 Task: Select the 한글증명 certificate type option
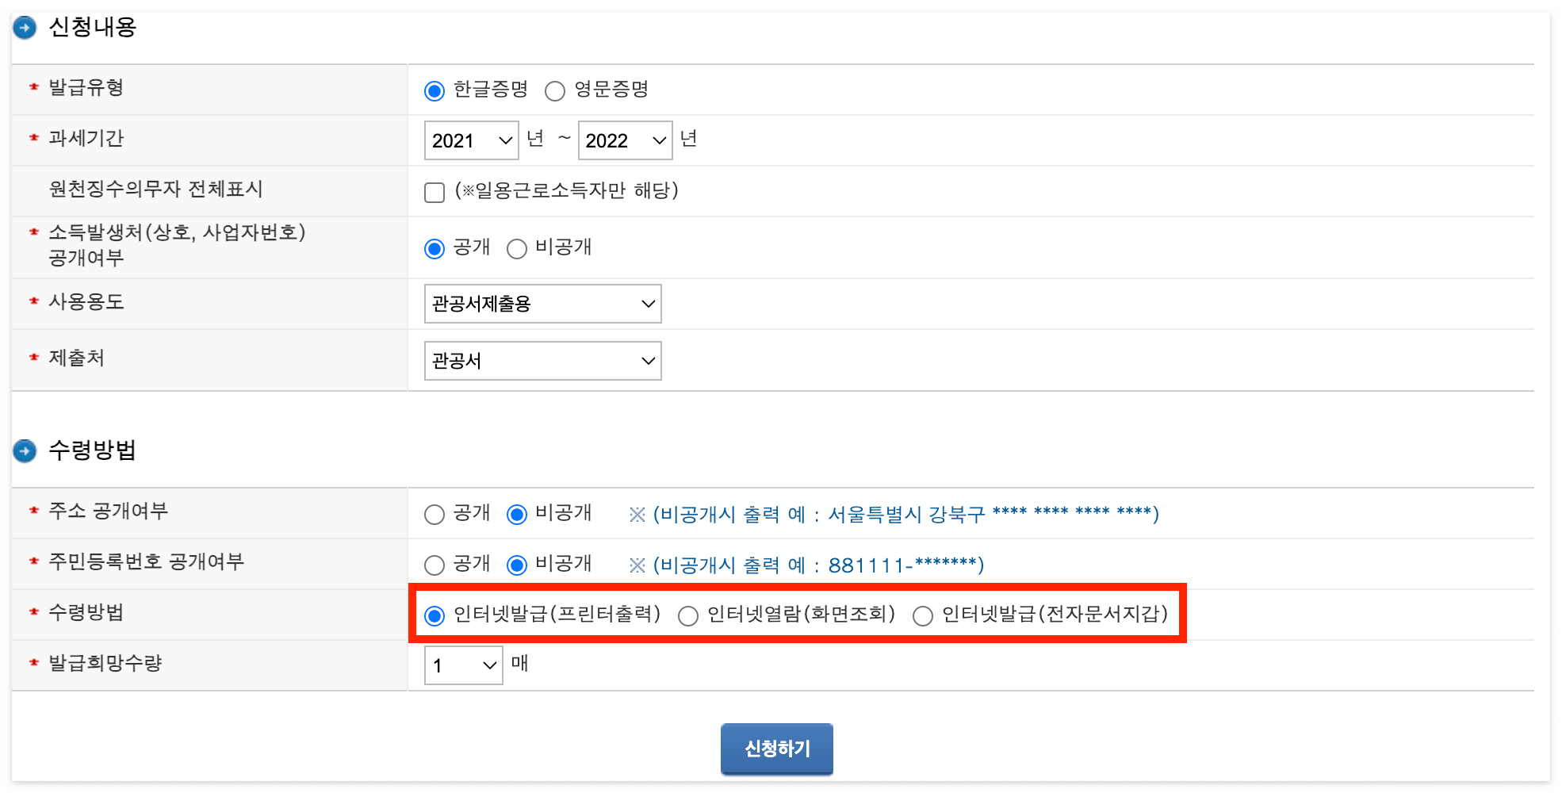[x=434, y=90]
